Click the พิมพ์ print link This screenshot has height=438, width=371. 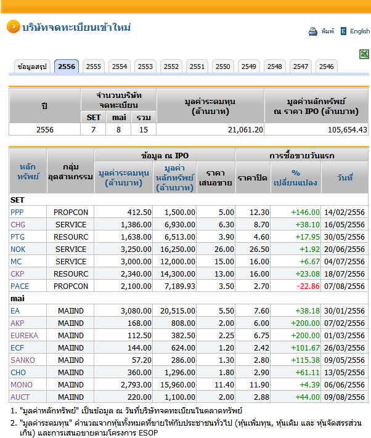click(327, 31)
